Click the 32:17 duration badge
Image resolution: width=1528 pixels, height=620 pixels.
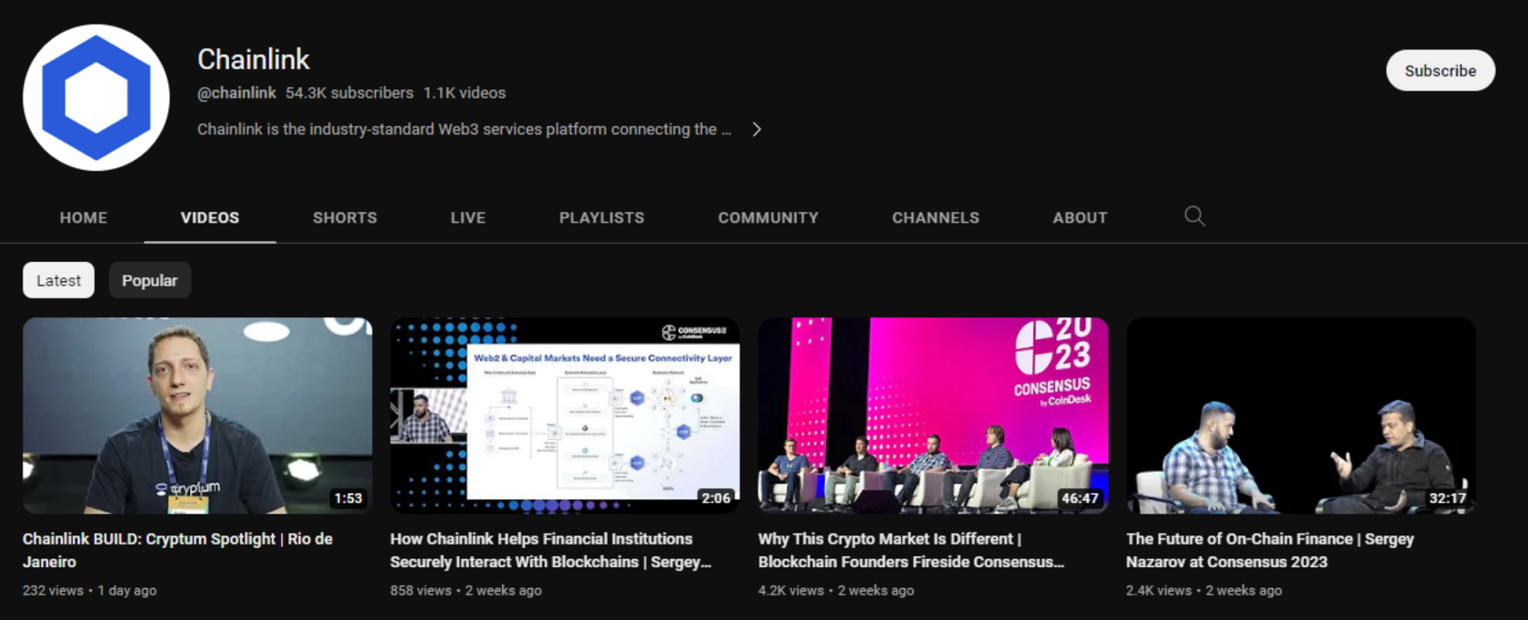(1447, 498)
